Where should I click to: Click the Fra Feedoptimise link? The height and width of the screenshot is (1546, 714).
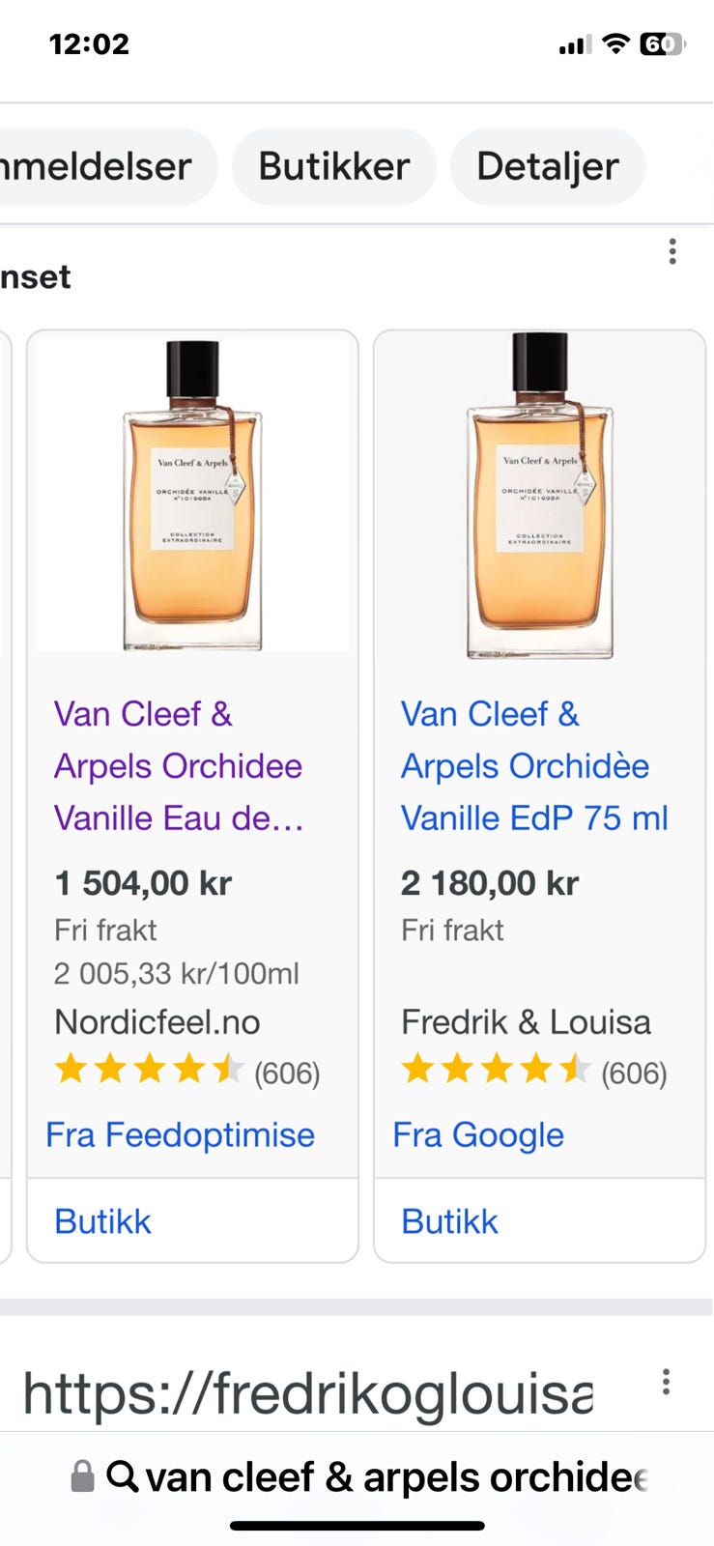pos(181,1134)
